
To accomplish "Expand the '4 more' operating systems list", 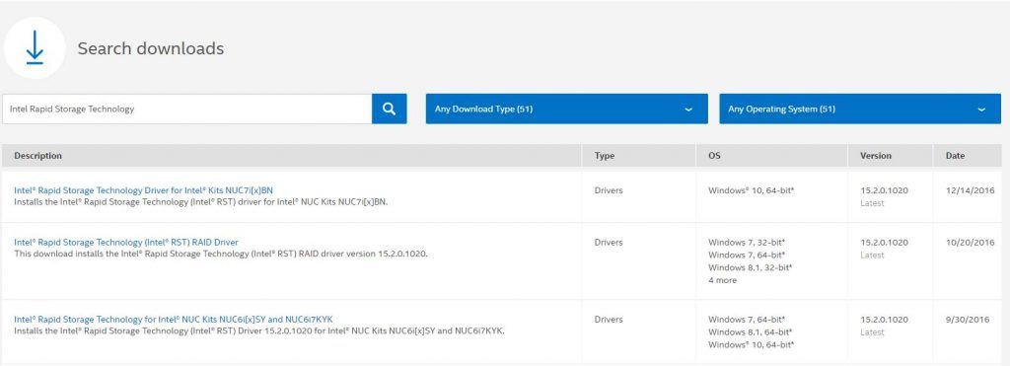I will [722, 280].
